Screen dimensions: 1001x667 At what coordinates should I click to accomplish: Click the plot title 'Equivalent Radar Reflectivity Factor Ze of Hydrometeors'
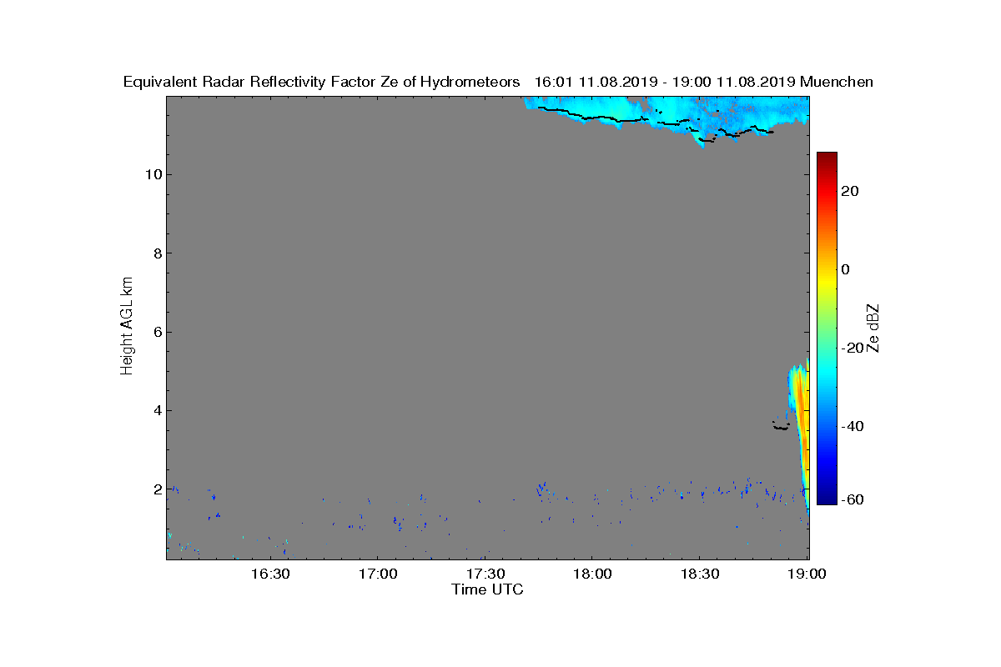coord(322,83)
